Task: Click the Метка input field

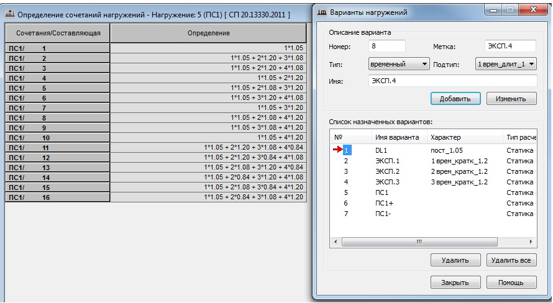Action: coord(510,47)
